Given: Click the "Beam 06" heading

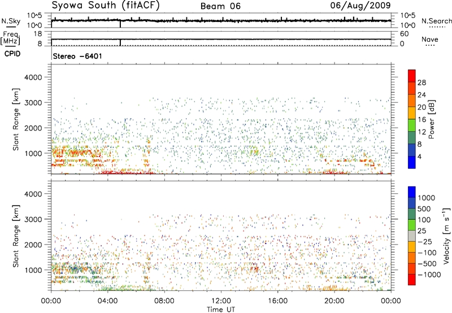Looking at the screenshot, I should coord(220,6).
